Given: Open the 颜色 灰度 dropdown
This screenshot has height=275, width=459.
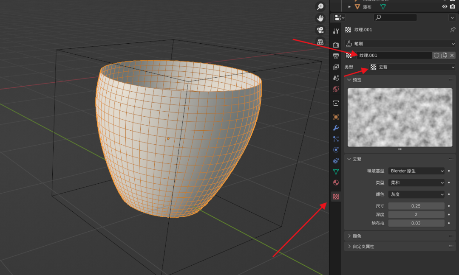Looking at the screenshot, I should 416,194.
